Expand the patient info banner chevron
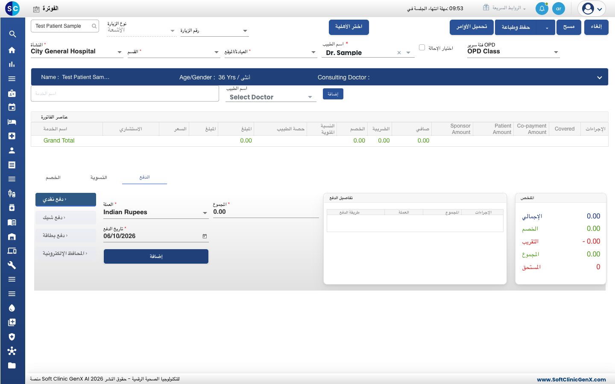Screen dimensions: 615x384 [x=600, y=78]
